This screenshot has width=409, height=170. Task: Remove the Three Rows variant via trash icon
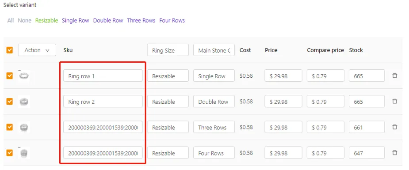395,127
